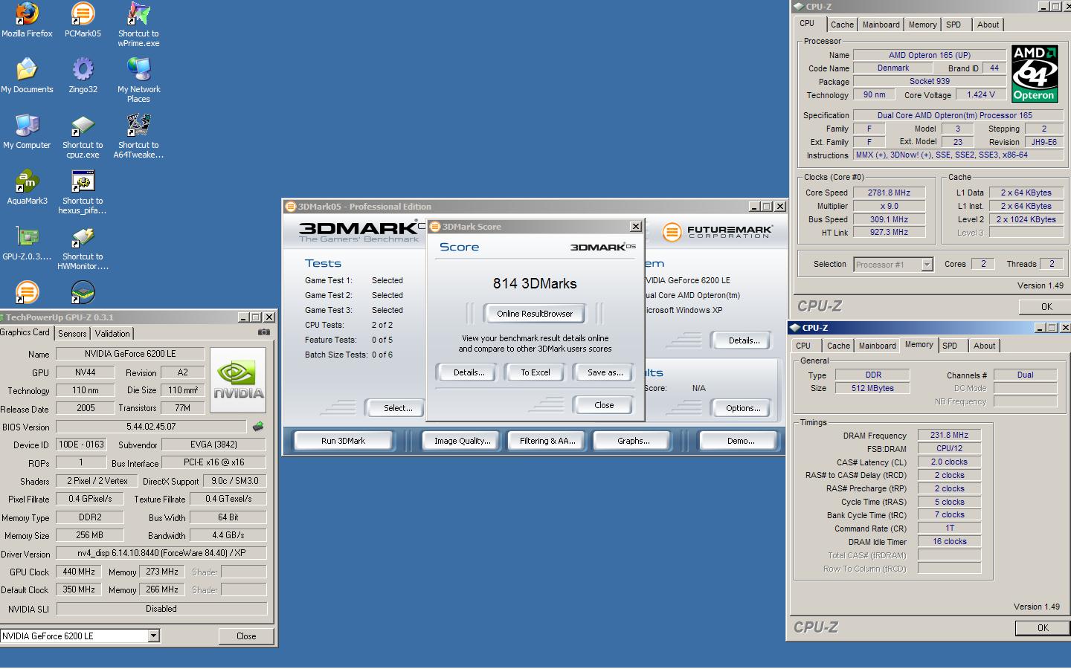
Task: Click the GPU Clock 440 MHz value
Action: [79, 572]
